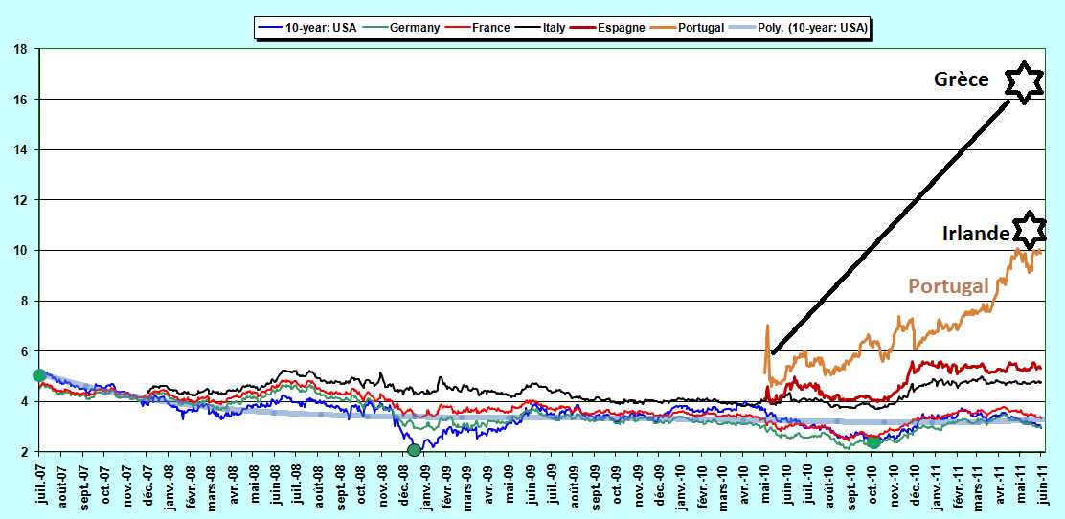This screenshot has height=519, width=1065.
Task: Select the green dot at juil.-07 start
Action: point(39,375)
